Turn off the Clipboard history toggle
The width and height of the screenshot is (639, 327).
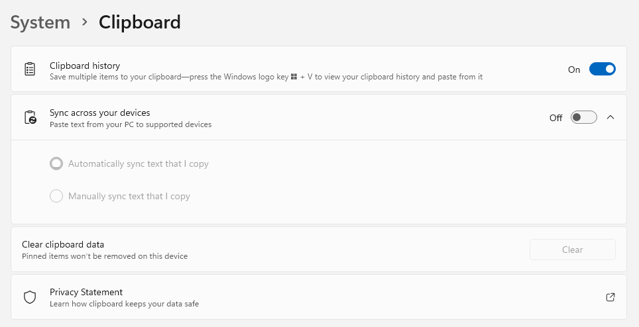[603, 69]
